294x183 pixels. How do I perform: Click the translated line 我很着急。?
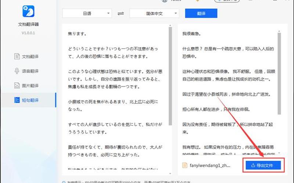click(192, 34)
